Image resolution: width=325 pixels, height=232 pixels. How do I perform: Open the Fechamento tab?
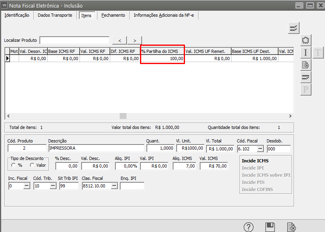click(x=113, y=15)
